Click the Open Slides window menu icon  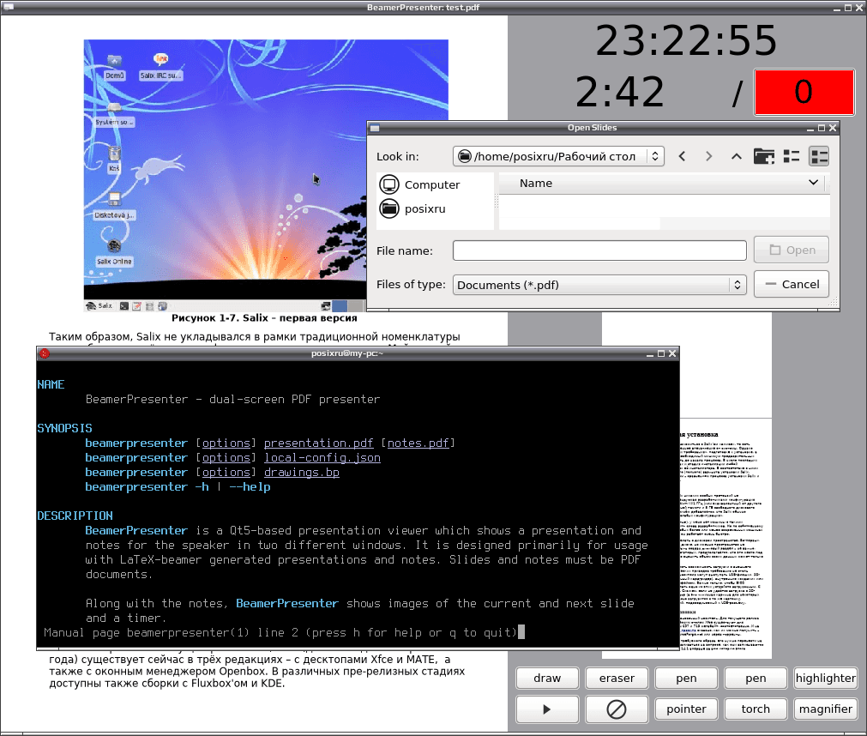[375, 128]
